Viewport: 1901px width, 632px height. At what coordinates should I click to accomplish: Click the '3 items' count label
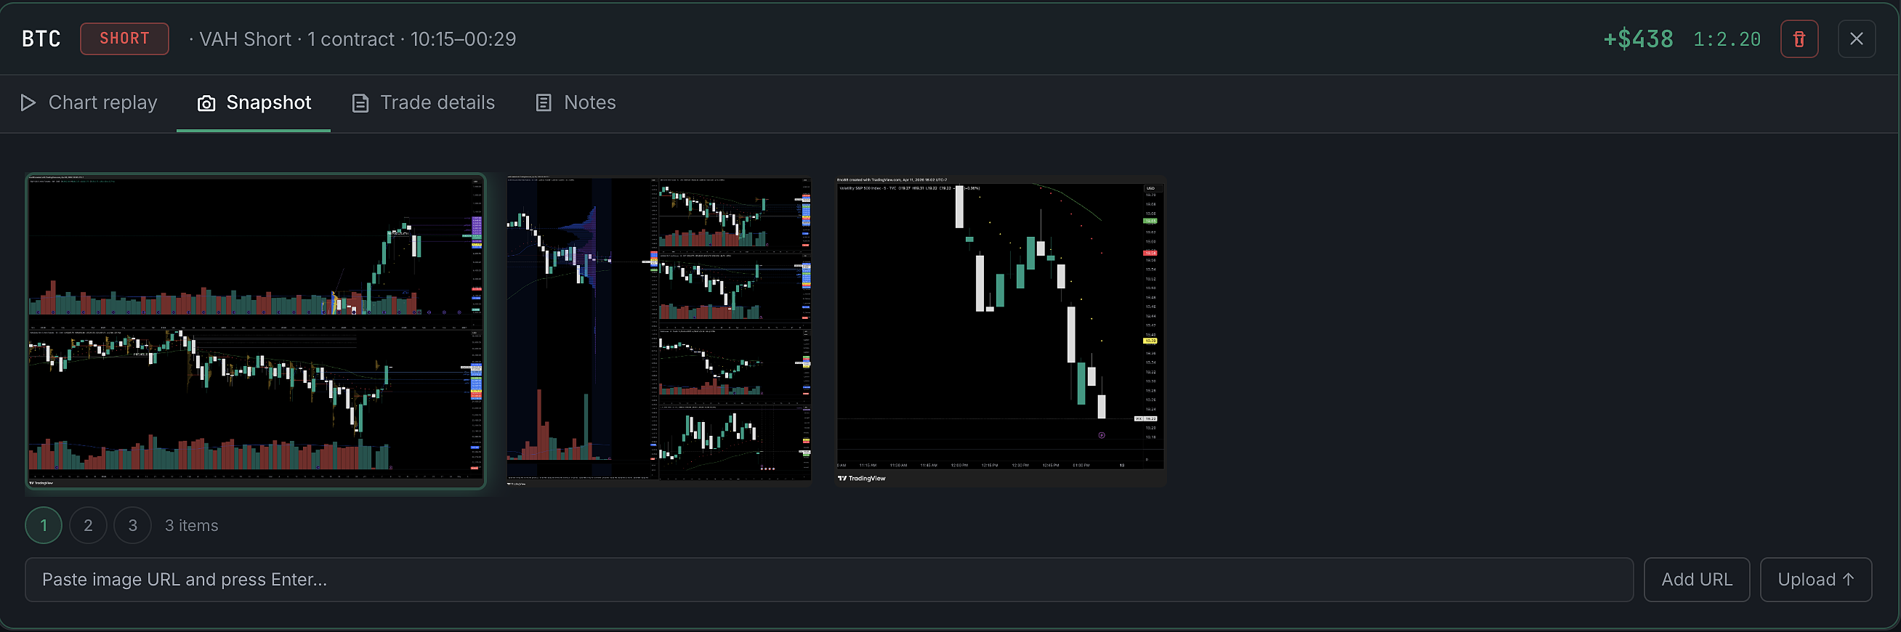point(192,526)
